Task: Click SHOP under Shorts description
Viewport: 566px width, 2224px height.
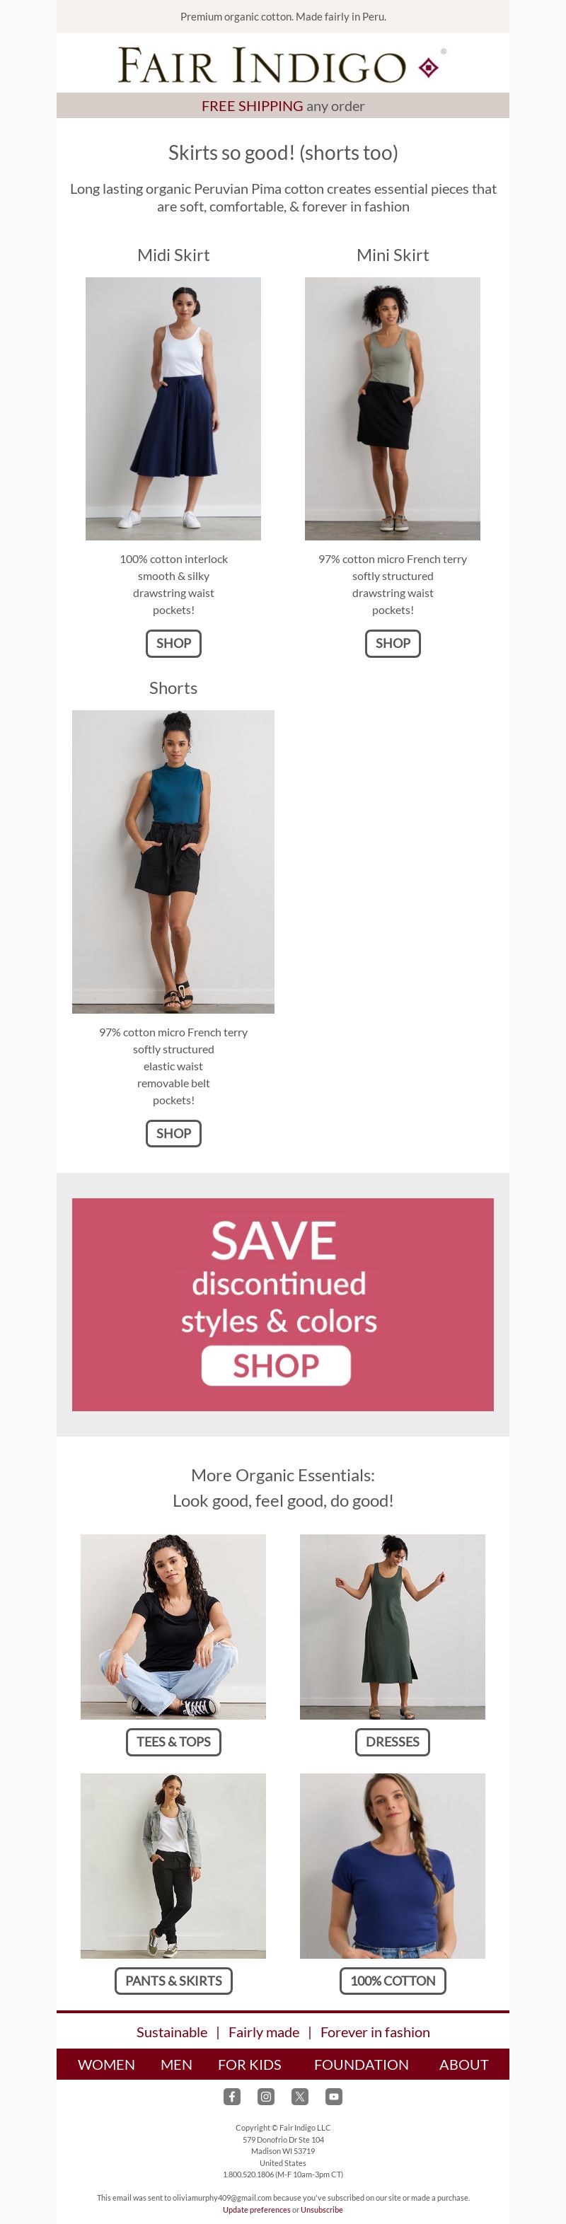Action: [173, 1134]
